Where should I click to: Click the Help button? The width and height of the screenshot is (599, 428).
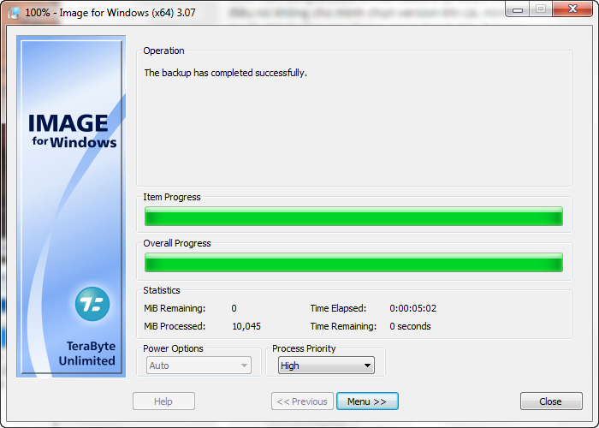[163, 401]
